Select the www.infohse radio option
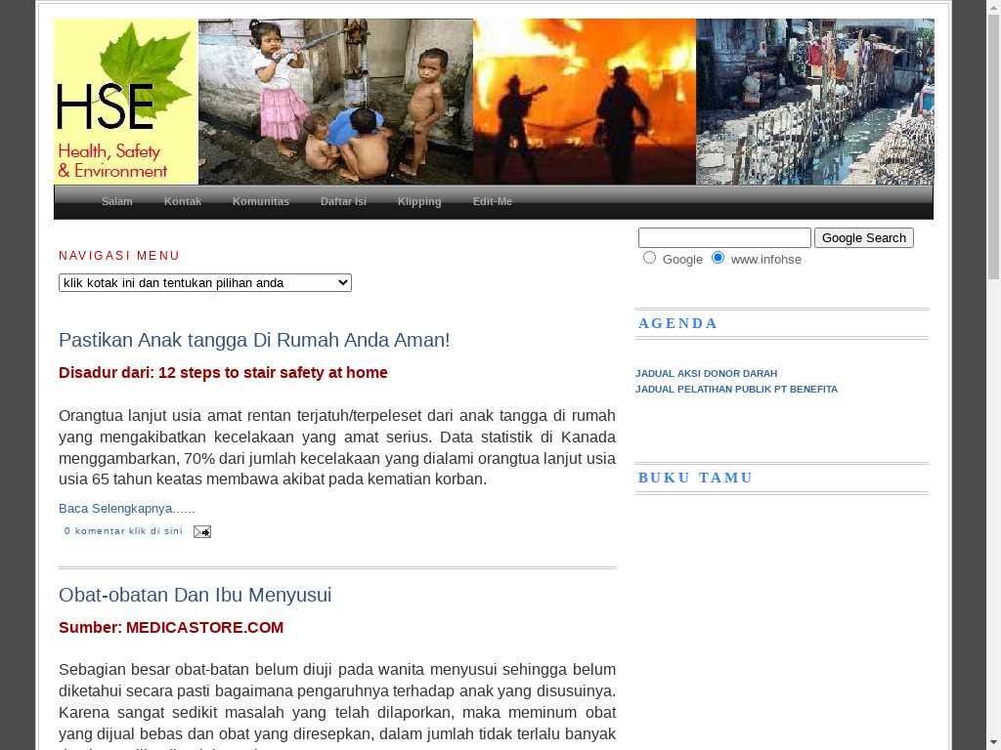The height and width of the screenshot is (750, 1001). tap(718, 258)
